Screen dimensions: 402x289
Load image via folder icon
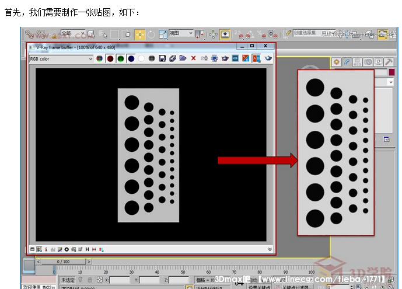coord(183,58)
